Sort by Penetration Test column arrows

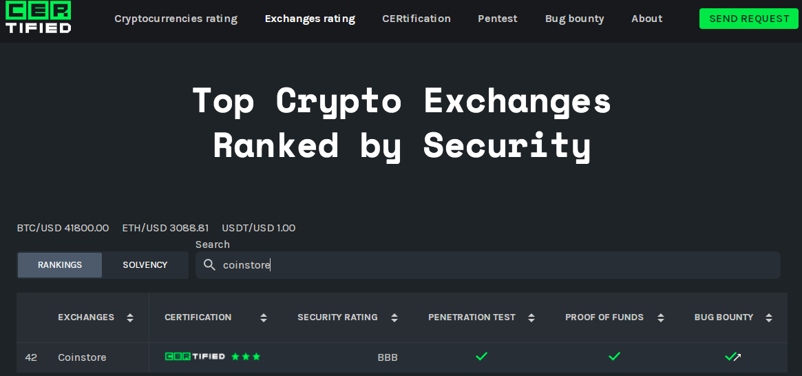coord(531,317)
